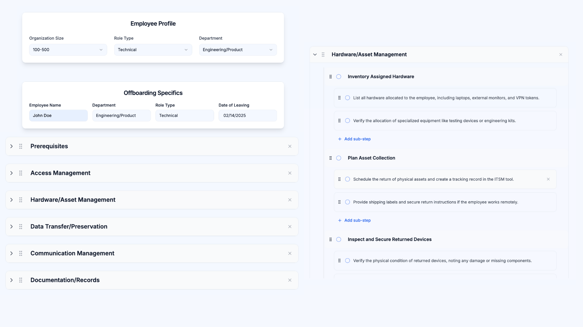Check off 'Verify the allocation of specialized equipment'

pyautogui.click(x=348, y=121)
